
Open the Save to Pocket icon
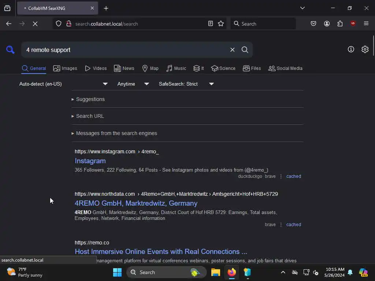[313, 24]
